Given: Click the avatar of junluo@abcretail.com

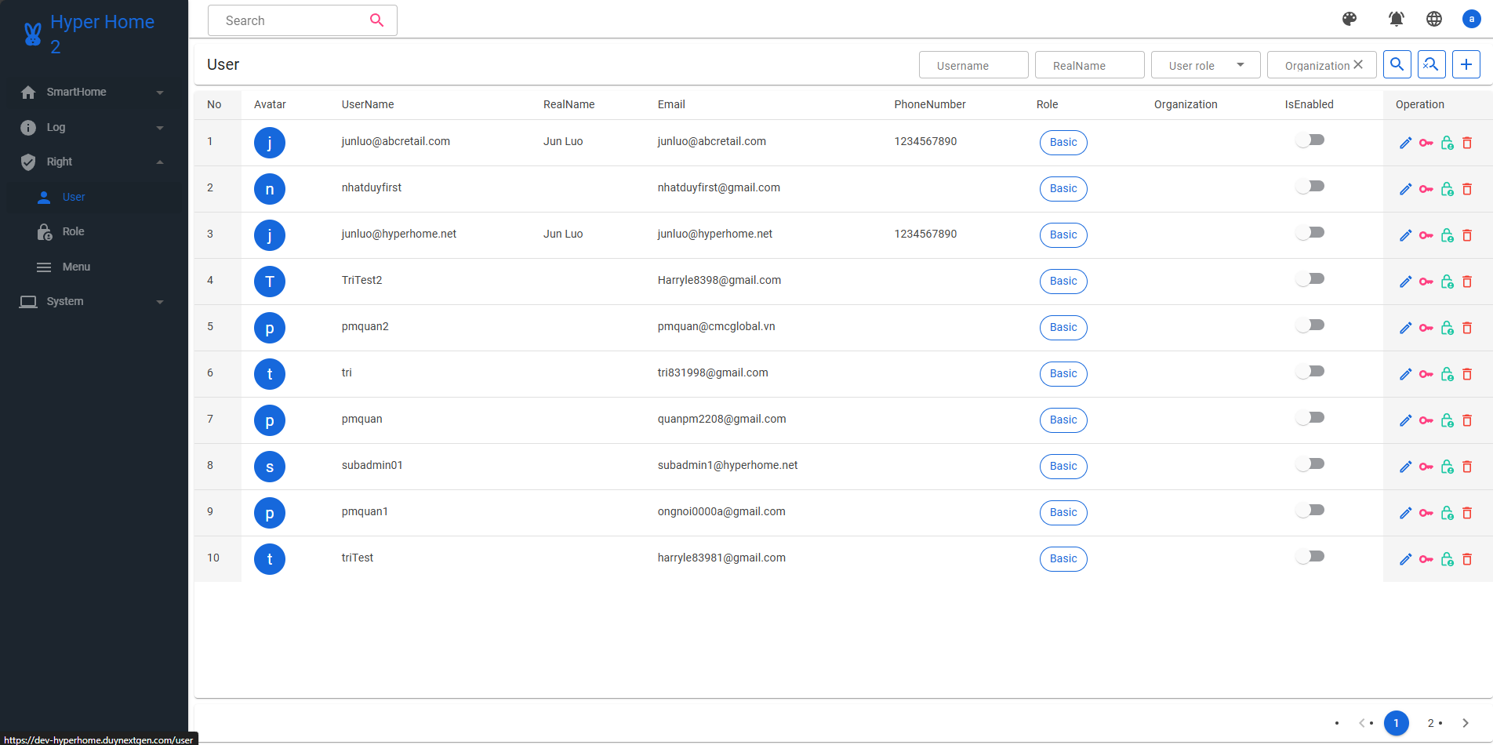Looking at the screenshot, I should (x=270, y=143).
